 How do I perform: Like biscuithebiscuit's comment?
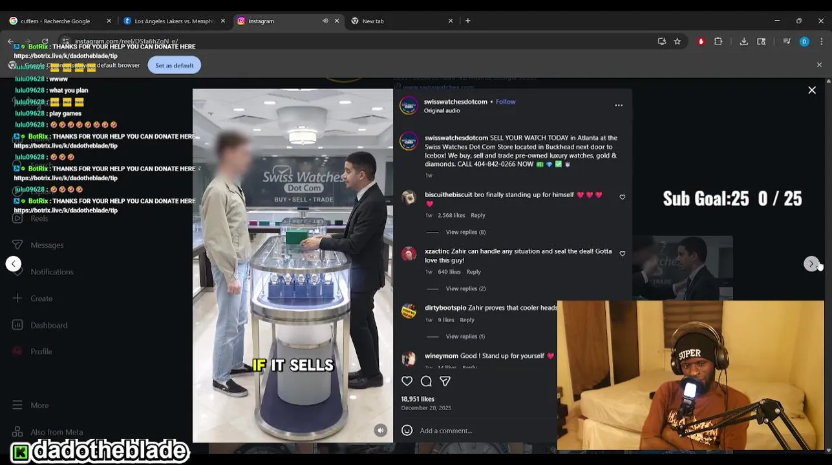point(623,197)
